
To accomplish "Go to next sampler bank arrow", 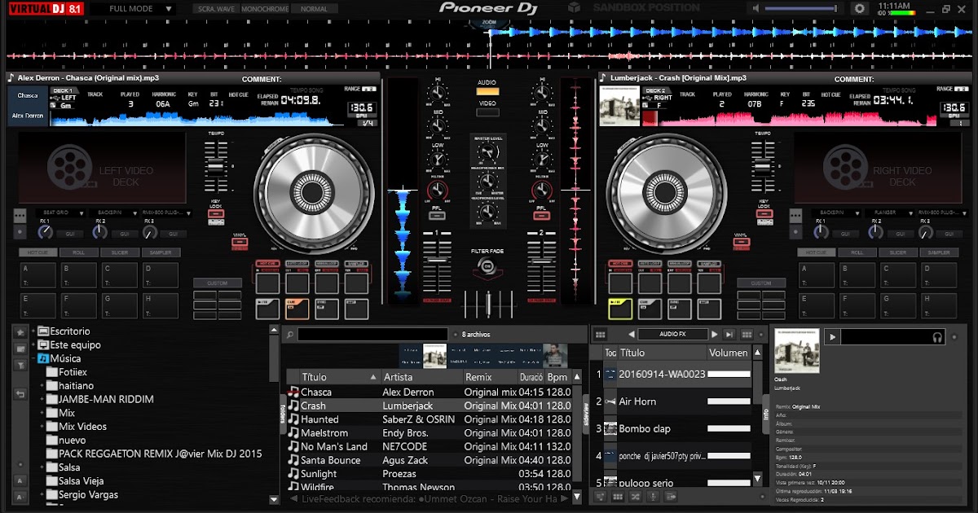I will click(x=715, y=335).
